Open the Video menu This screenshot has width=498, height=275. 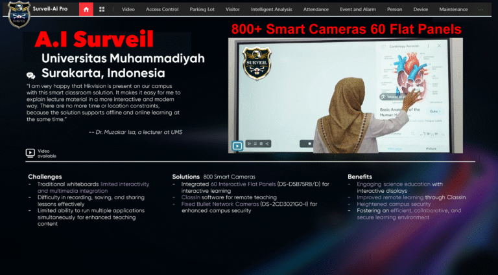tap(128, 10)
